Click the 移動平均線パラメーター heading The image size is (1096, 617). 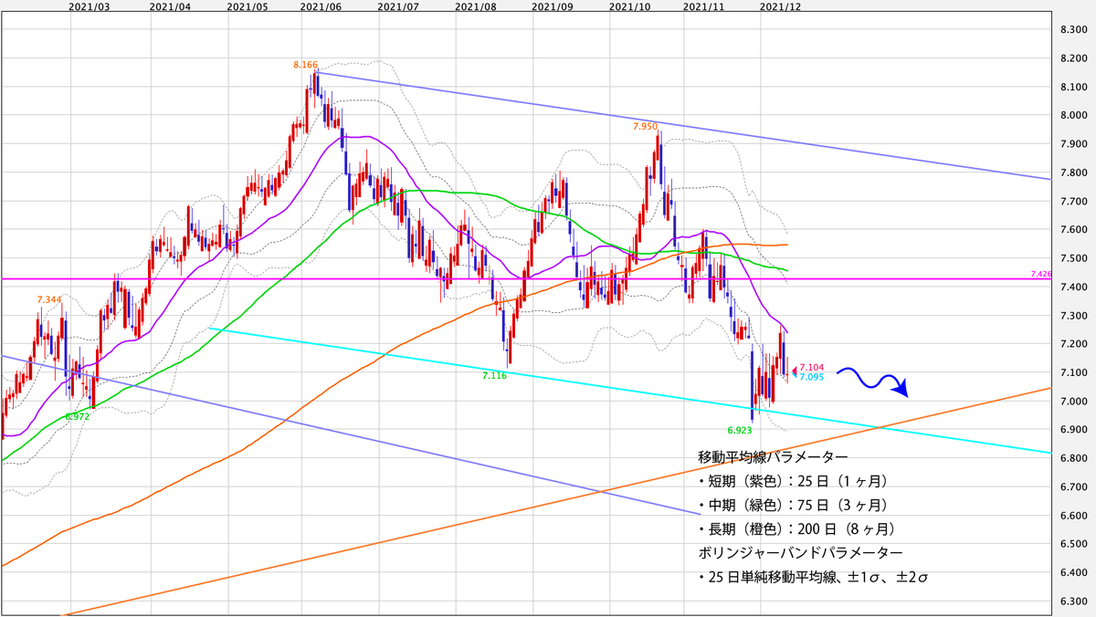774,455
